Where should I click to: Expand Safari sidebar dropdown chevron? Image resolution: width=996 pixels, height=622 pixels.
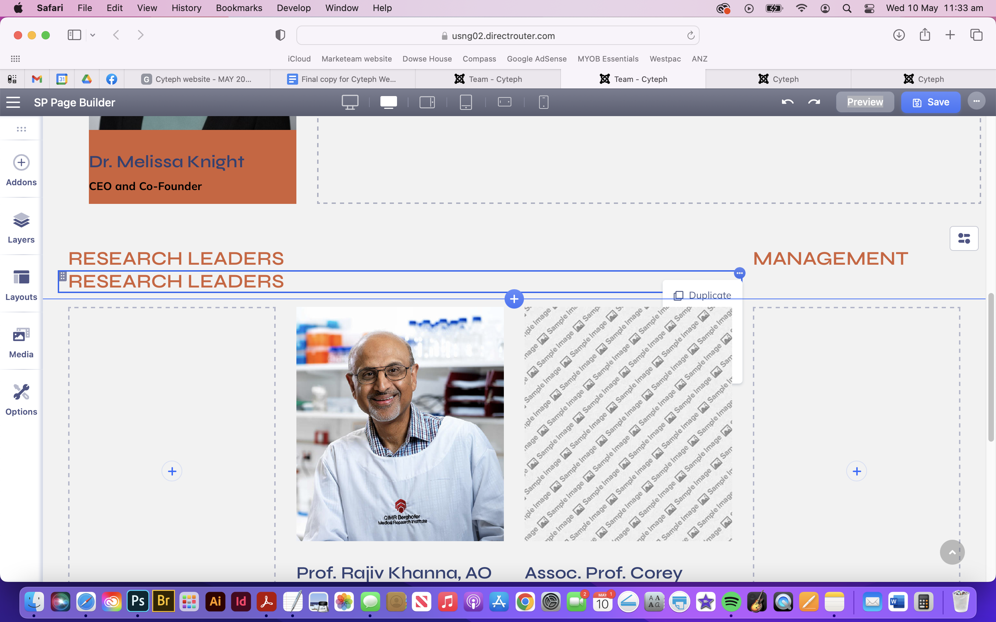pos(93,35)
